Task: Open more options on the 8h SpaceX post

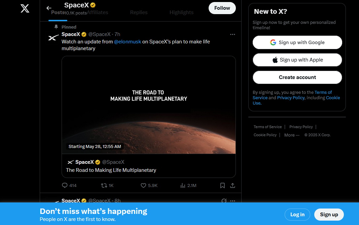Action: (x=232, y=201)
